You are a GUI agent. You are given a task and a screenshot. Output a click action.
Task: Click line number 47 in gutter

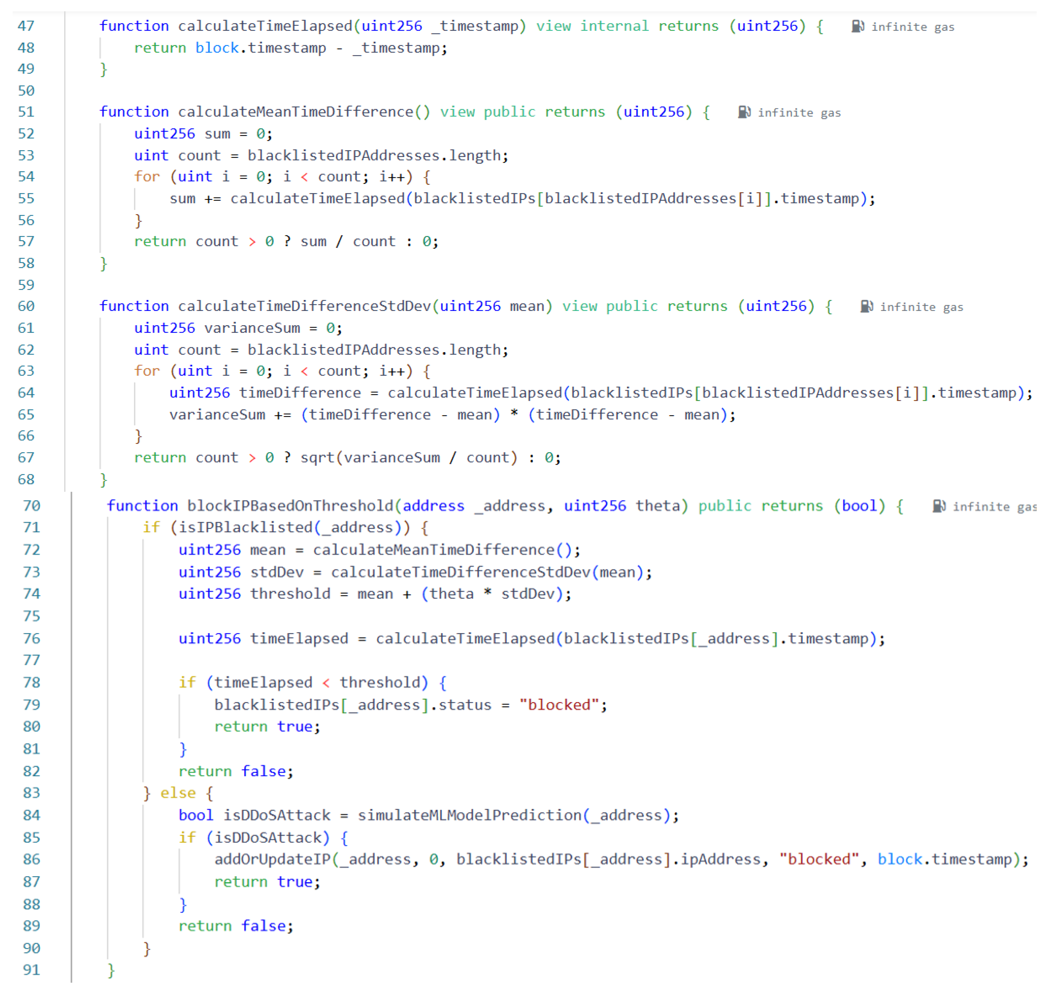(26, 26)
